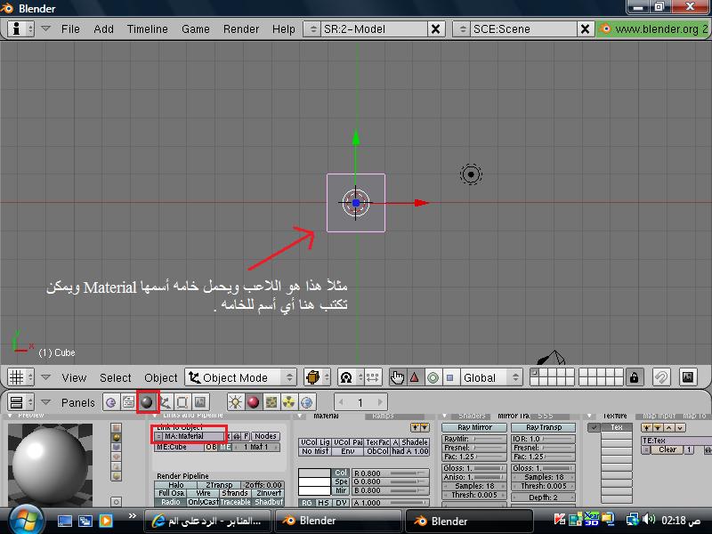This screenshot has height=534, width=712.
Task: Toggle the Tex channel checkmark
Action: [594, 427]
